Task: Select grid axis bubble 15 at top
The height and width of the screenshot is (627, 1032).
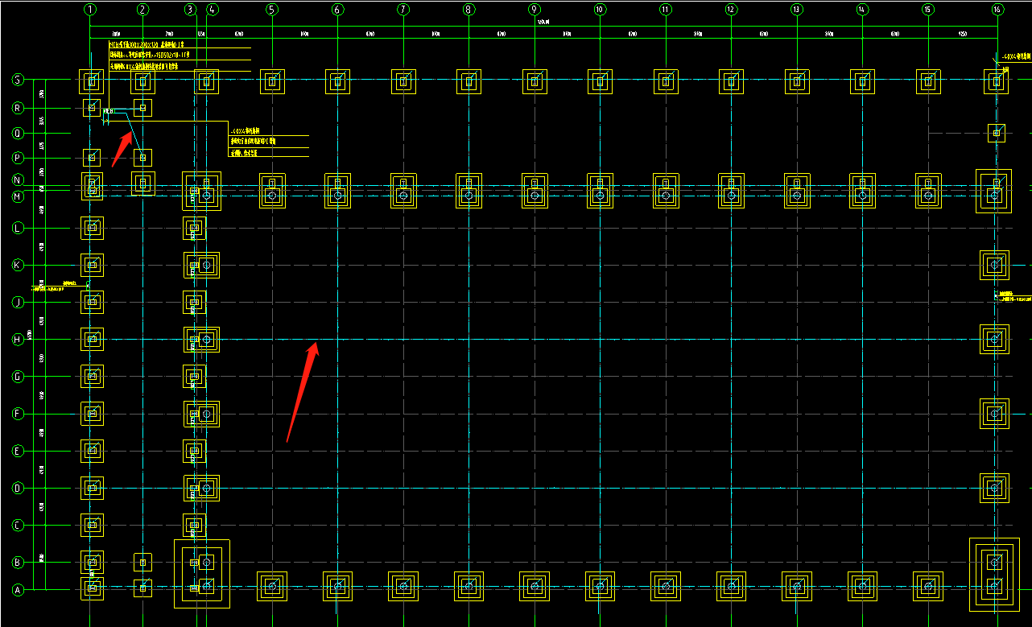Action: point(927,10)
